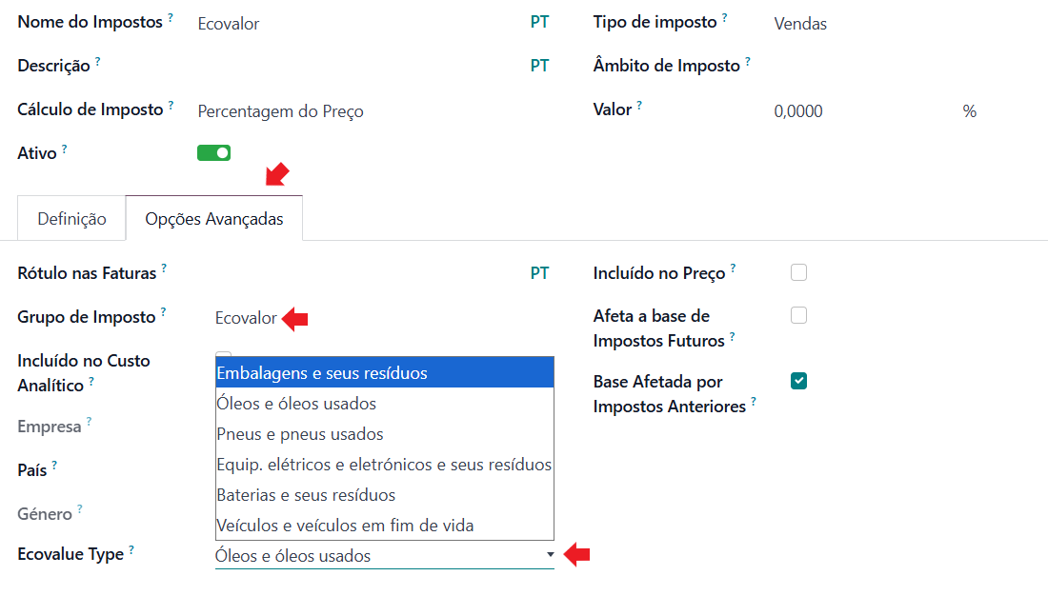Open the Opções Avançadas tab

pyautogui.click(x=214, y=219)
